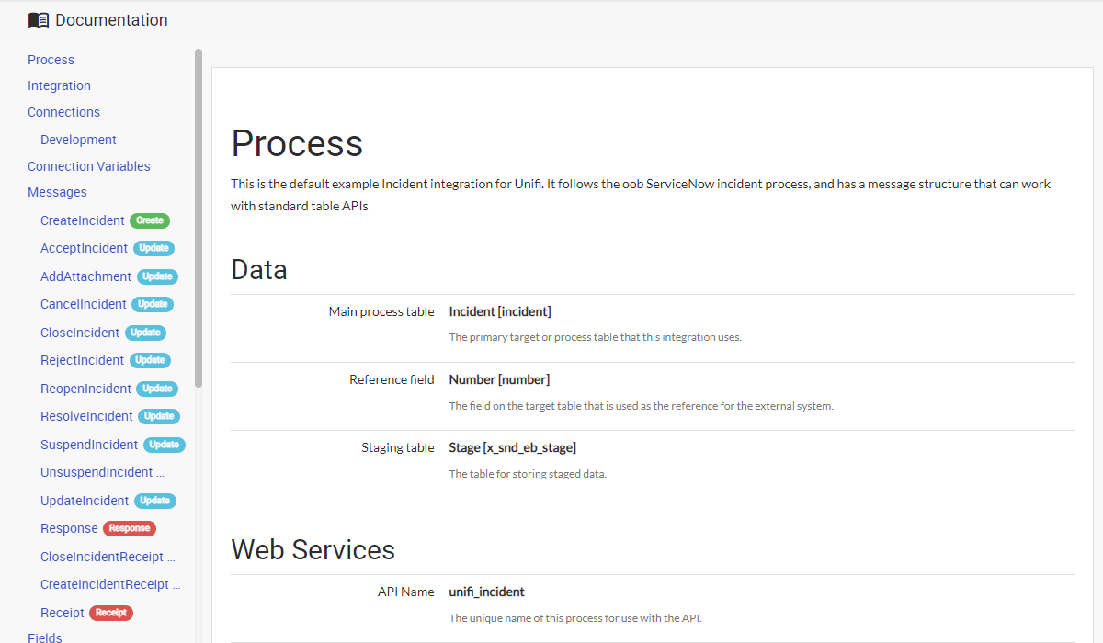Click the Documentation book icon
Viewport: 1103px width, 643px height.
(39, 20)
